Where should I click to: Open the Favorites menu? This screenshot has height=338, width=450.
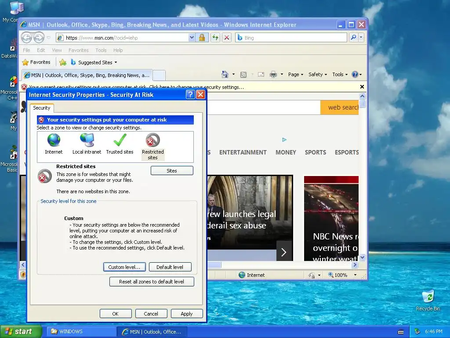coord(78,50)
